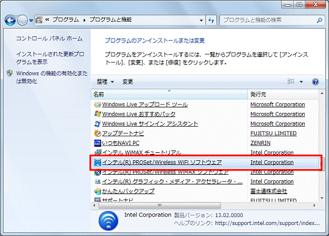
Task: Click the horizontal scrollbar right arrow
Action: [x=314, y=205]
